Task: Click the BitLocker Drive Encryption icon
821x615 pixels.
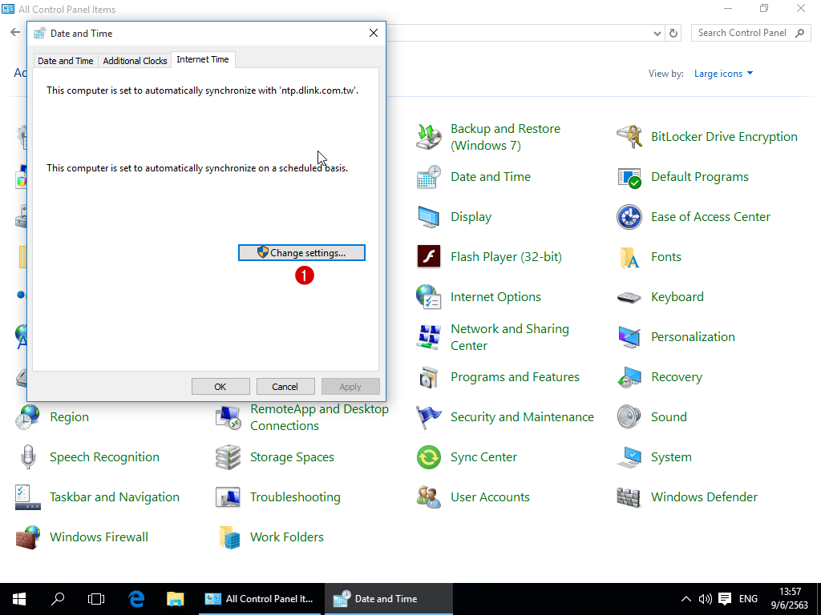Action: coord(629,137)
